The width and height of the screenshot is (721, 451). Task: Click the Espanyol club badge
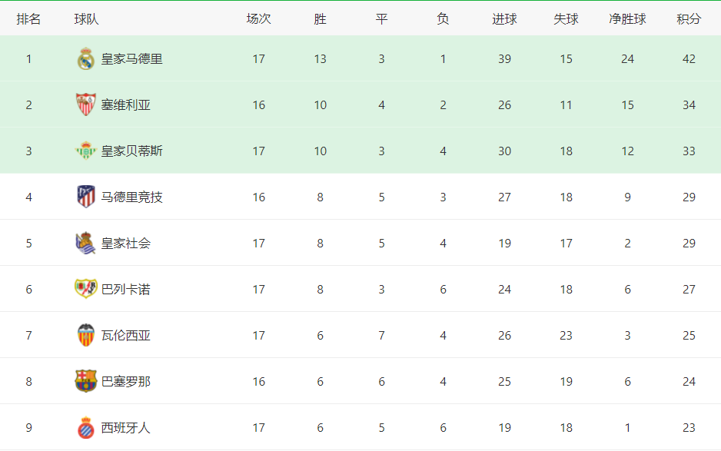[85, 427]
